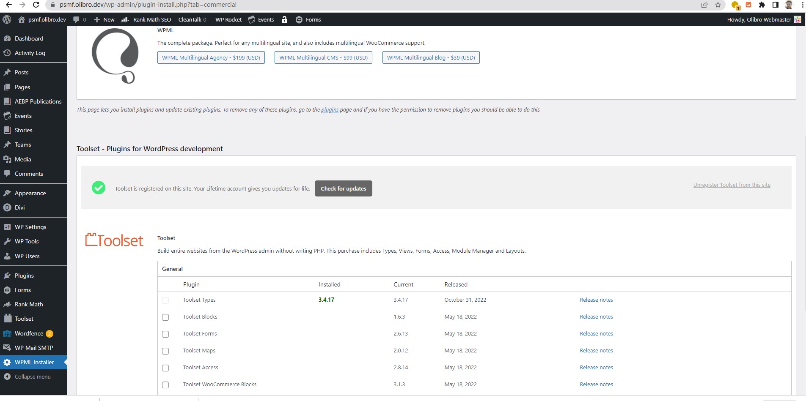Click the Events icon in admin bar

[x=252, y=19]
